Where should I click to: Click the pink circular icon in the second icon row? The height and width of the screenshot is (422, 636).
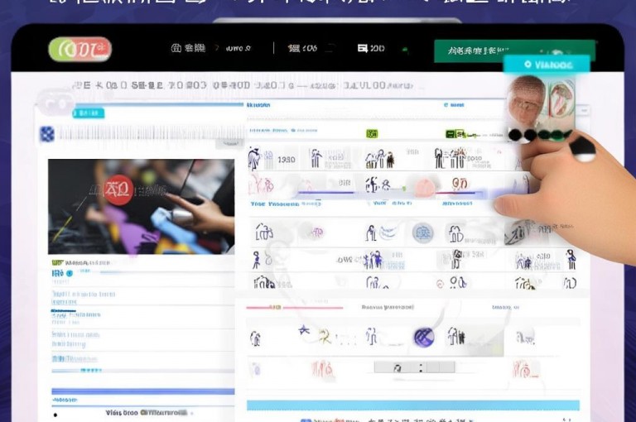pos(424,187)
